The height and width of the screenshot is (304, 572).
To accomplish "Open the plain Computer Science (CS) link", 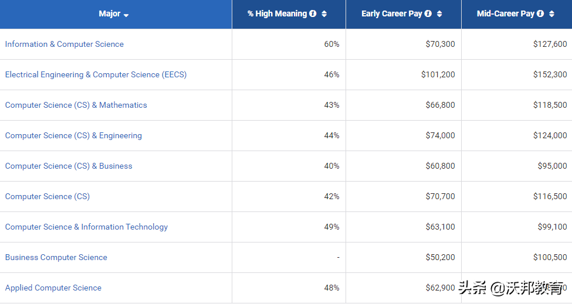I will (x=48, y=196).
